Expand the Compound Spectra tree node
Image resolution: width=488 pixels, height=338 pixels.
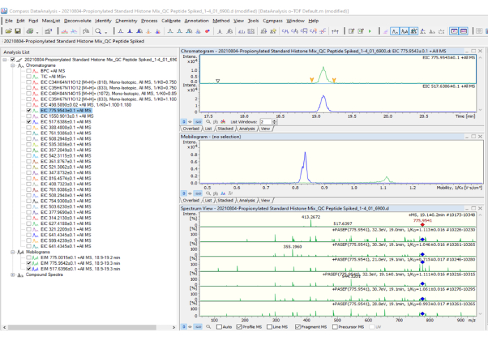pos(13,275)
